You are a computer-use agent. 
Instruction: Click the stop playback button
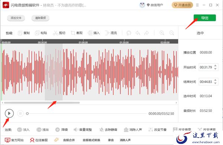click(x=20, y=113)
